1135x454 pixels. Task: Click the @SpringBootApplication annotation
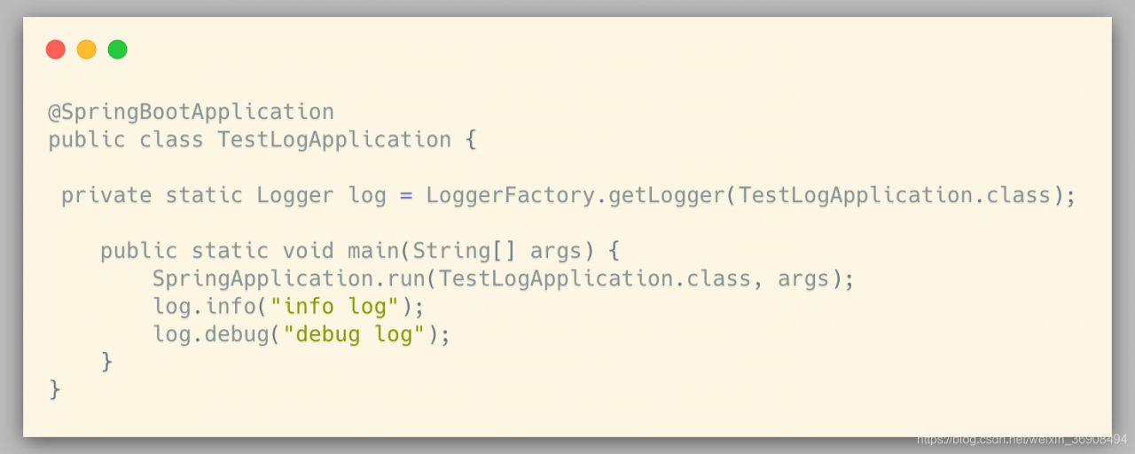(191, 113)
